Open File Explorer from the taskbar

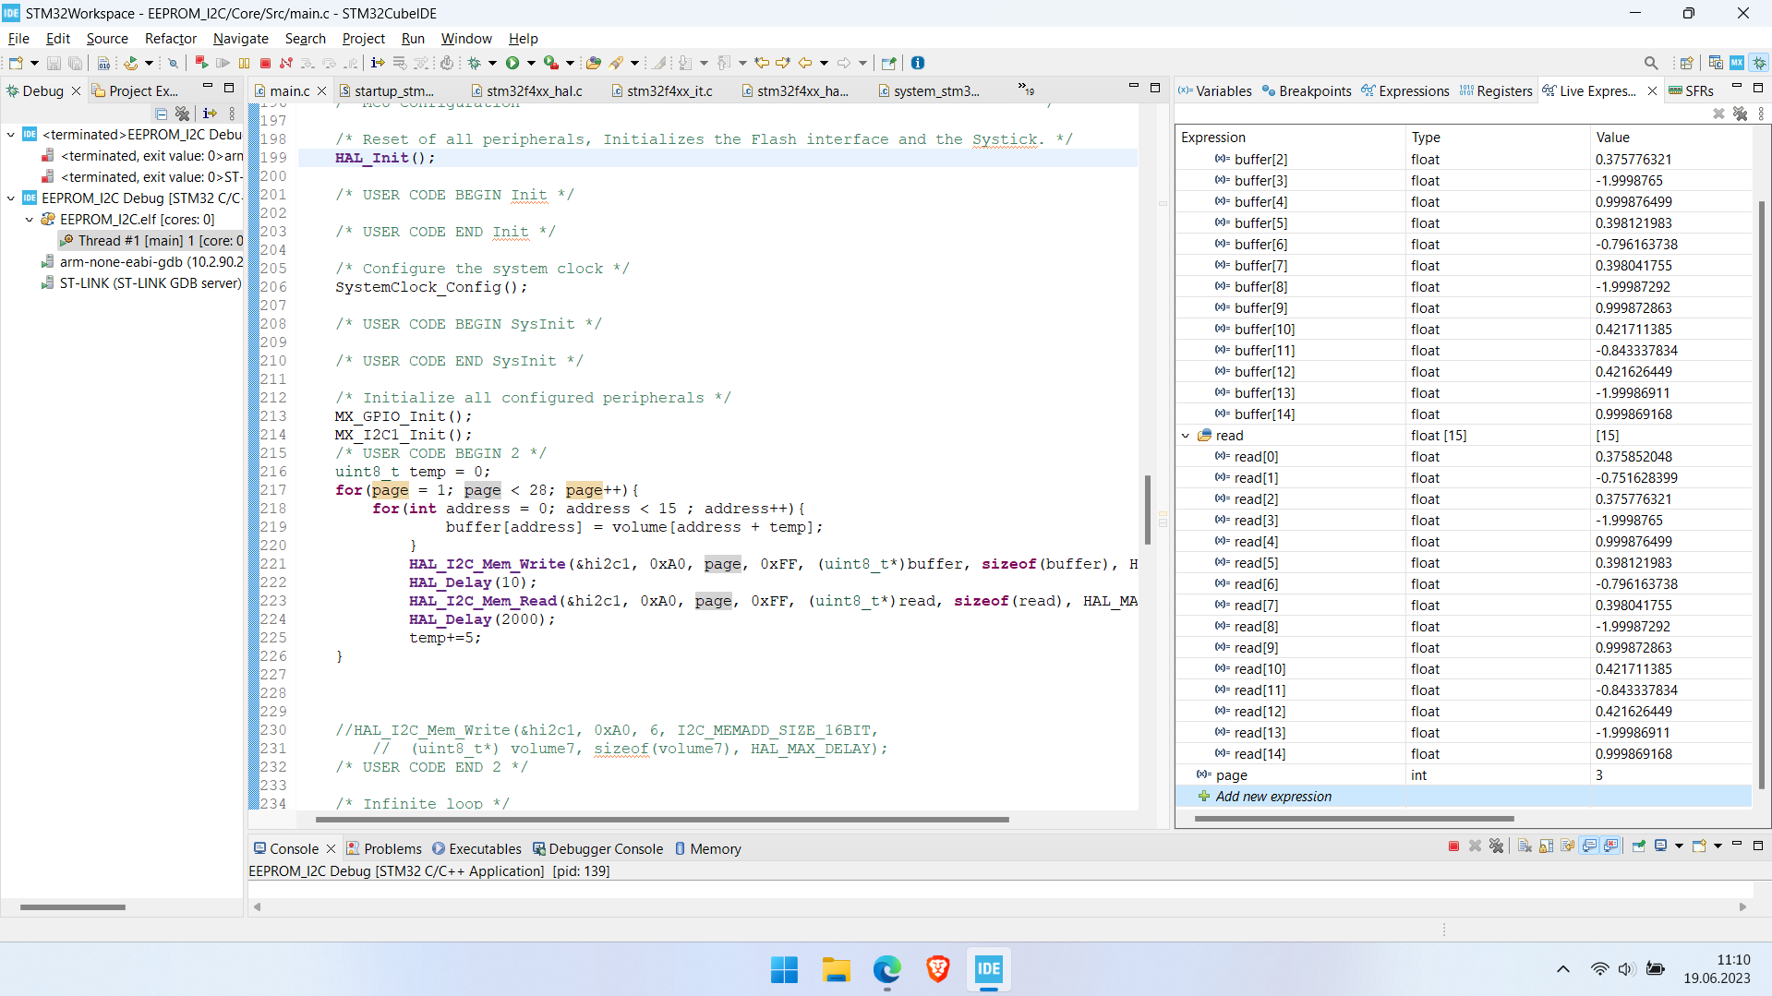(836, 969)
